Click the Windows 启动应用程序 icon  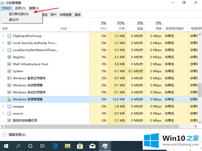pyautogui.click(x=9, y=92)
